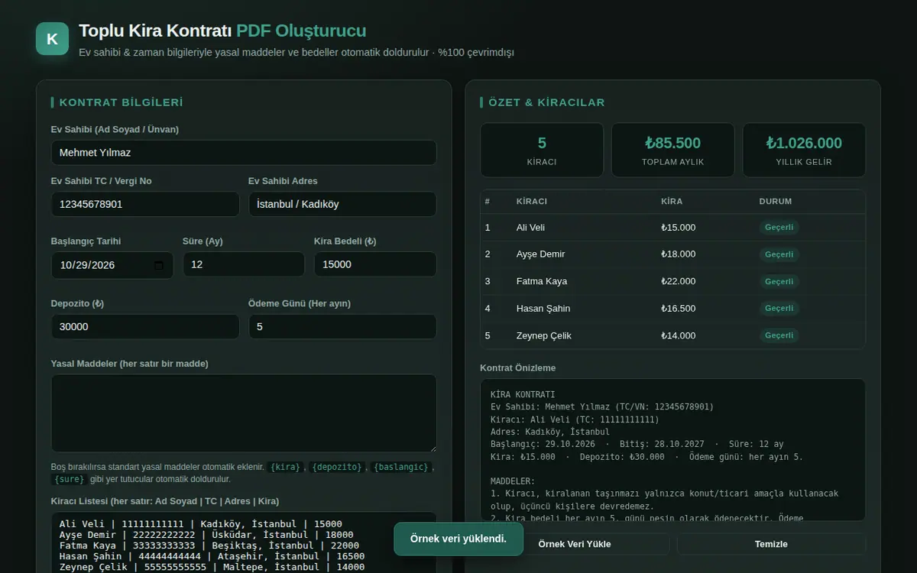Click the Örnek Veri Yükle button

coord(575,544)
